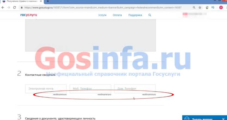Bookmark this page with the star icon
The width and height of the screenshot is (227, 120).
pyautogui.click(x=200, y=8)
